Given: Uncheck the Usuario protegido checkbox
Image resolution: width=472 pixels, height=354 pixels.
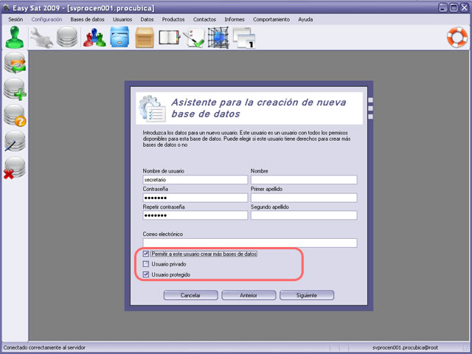Looking at the screenshot, I should [x=146, y=274].
